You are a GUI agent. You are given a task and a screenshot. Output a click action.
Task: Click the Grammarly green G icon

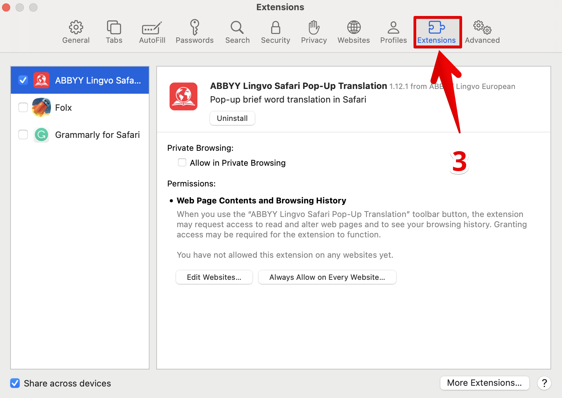[x=41, y=135]
